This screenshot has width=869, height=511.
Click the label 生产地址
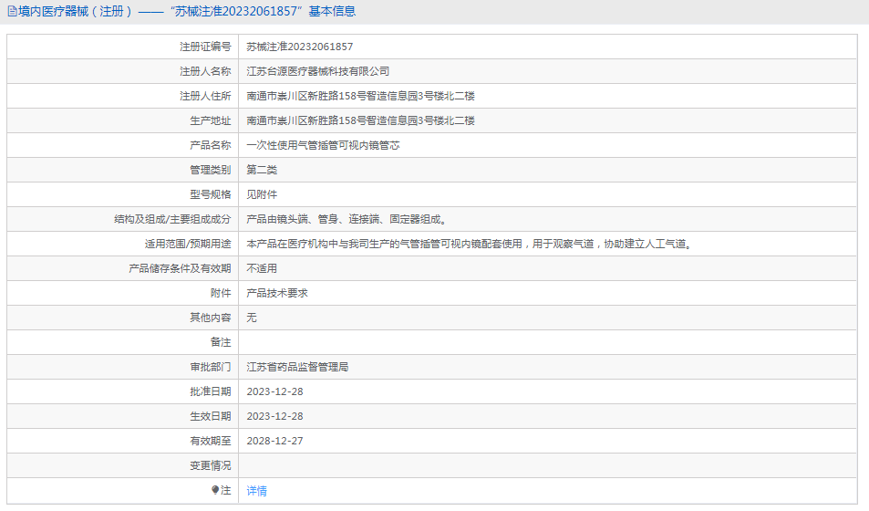pyautogui.click(x=210, y=120)
